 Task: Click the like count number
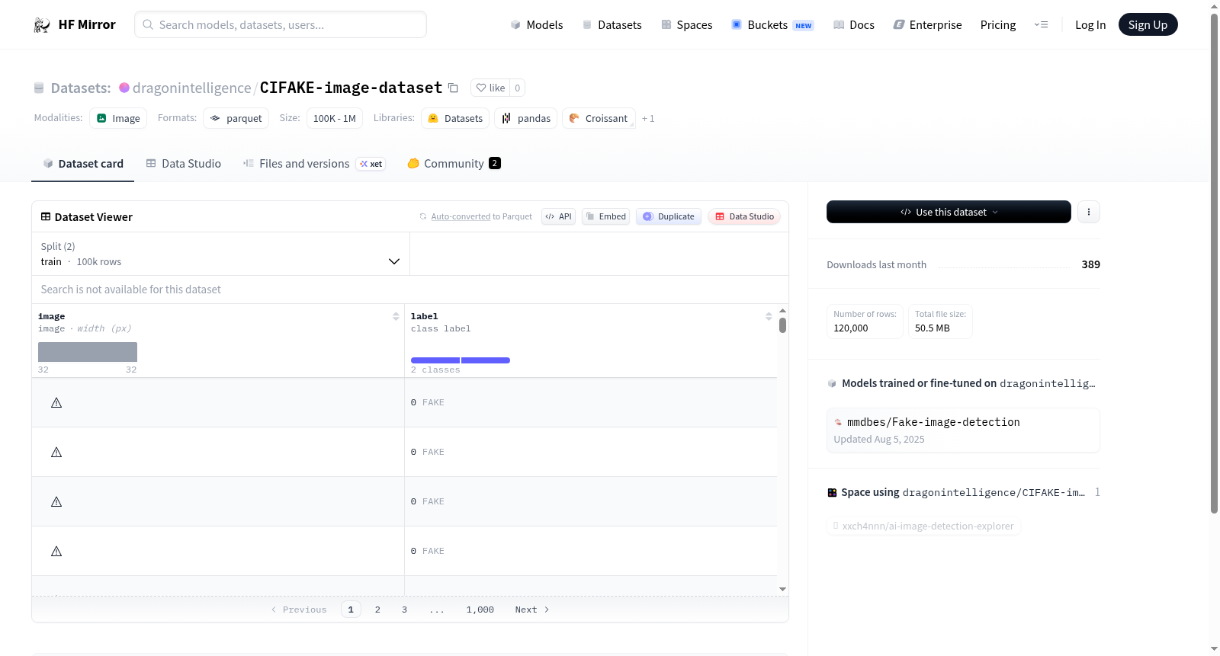[518, 88]
